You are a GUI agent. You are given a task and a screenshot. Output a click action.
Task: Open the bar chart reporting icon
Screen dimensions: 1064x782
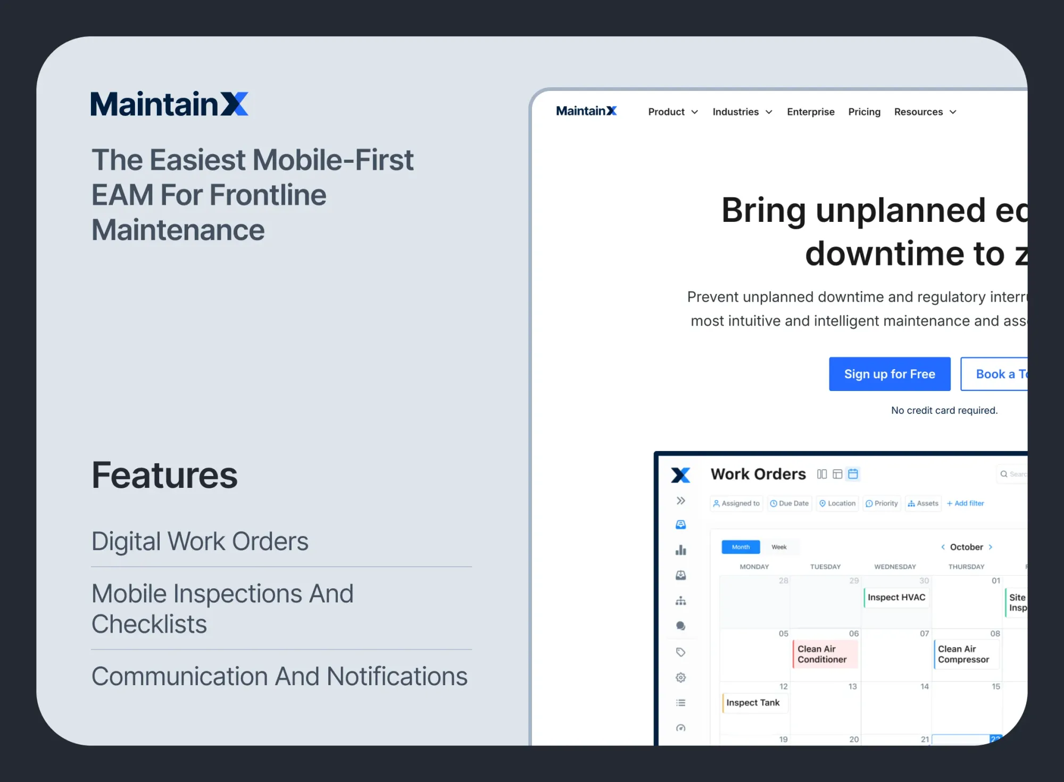pyautogui.click(x=680, y=550)
